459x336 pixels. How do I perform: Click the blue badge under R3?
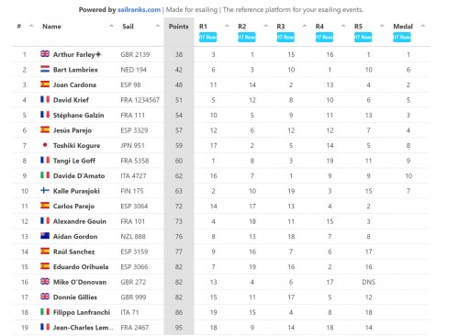(x=285, y=38)
